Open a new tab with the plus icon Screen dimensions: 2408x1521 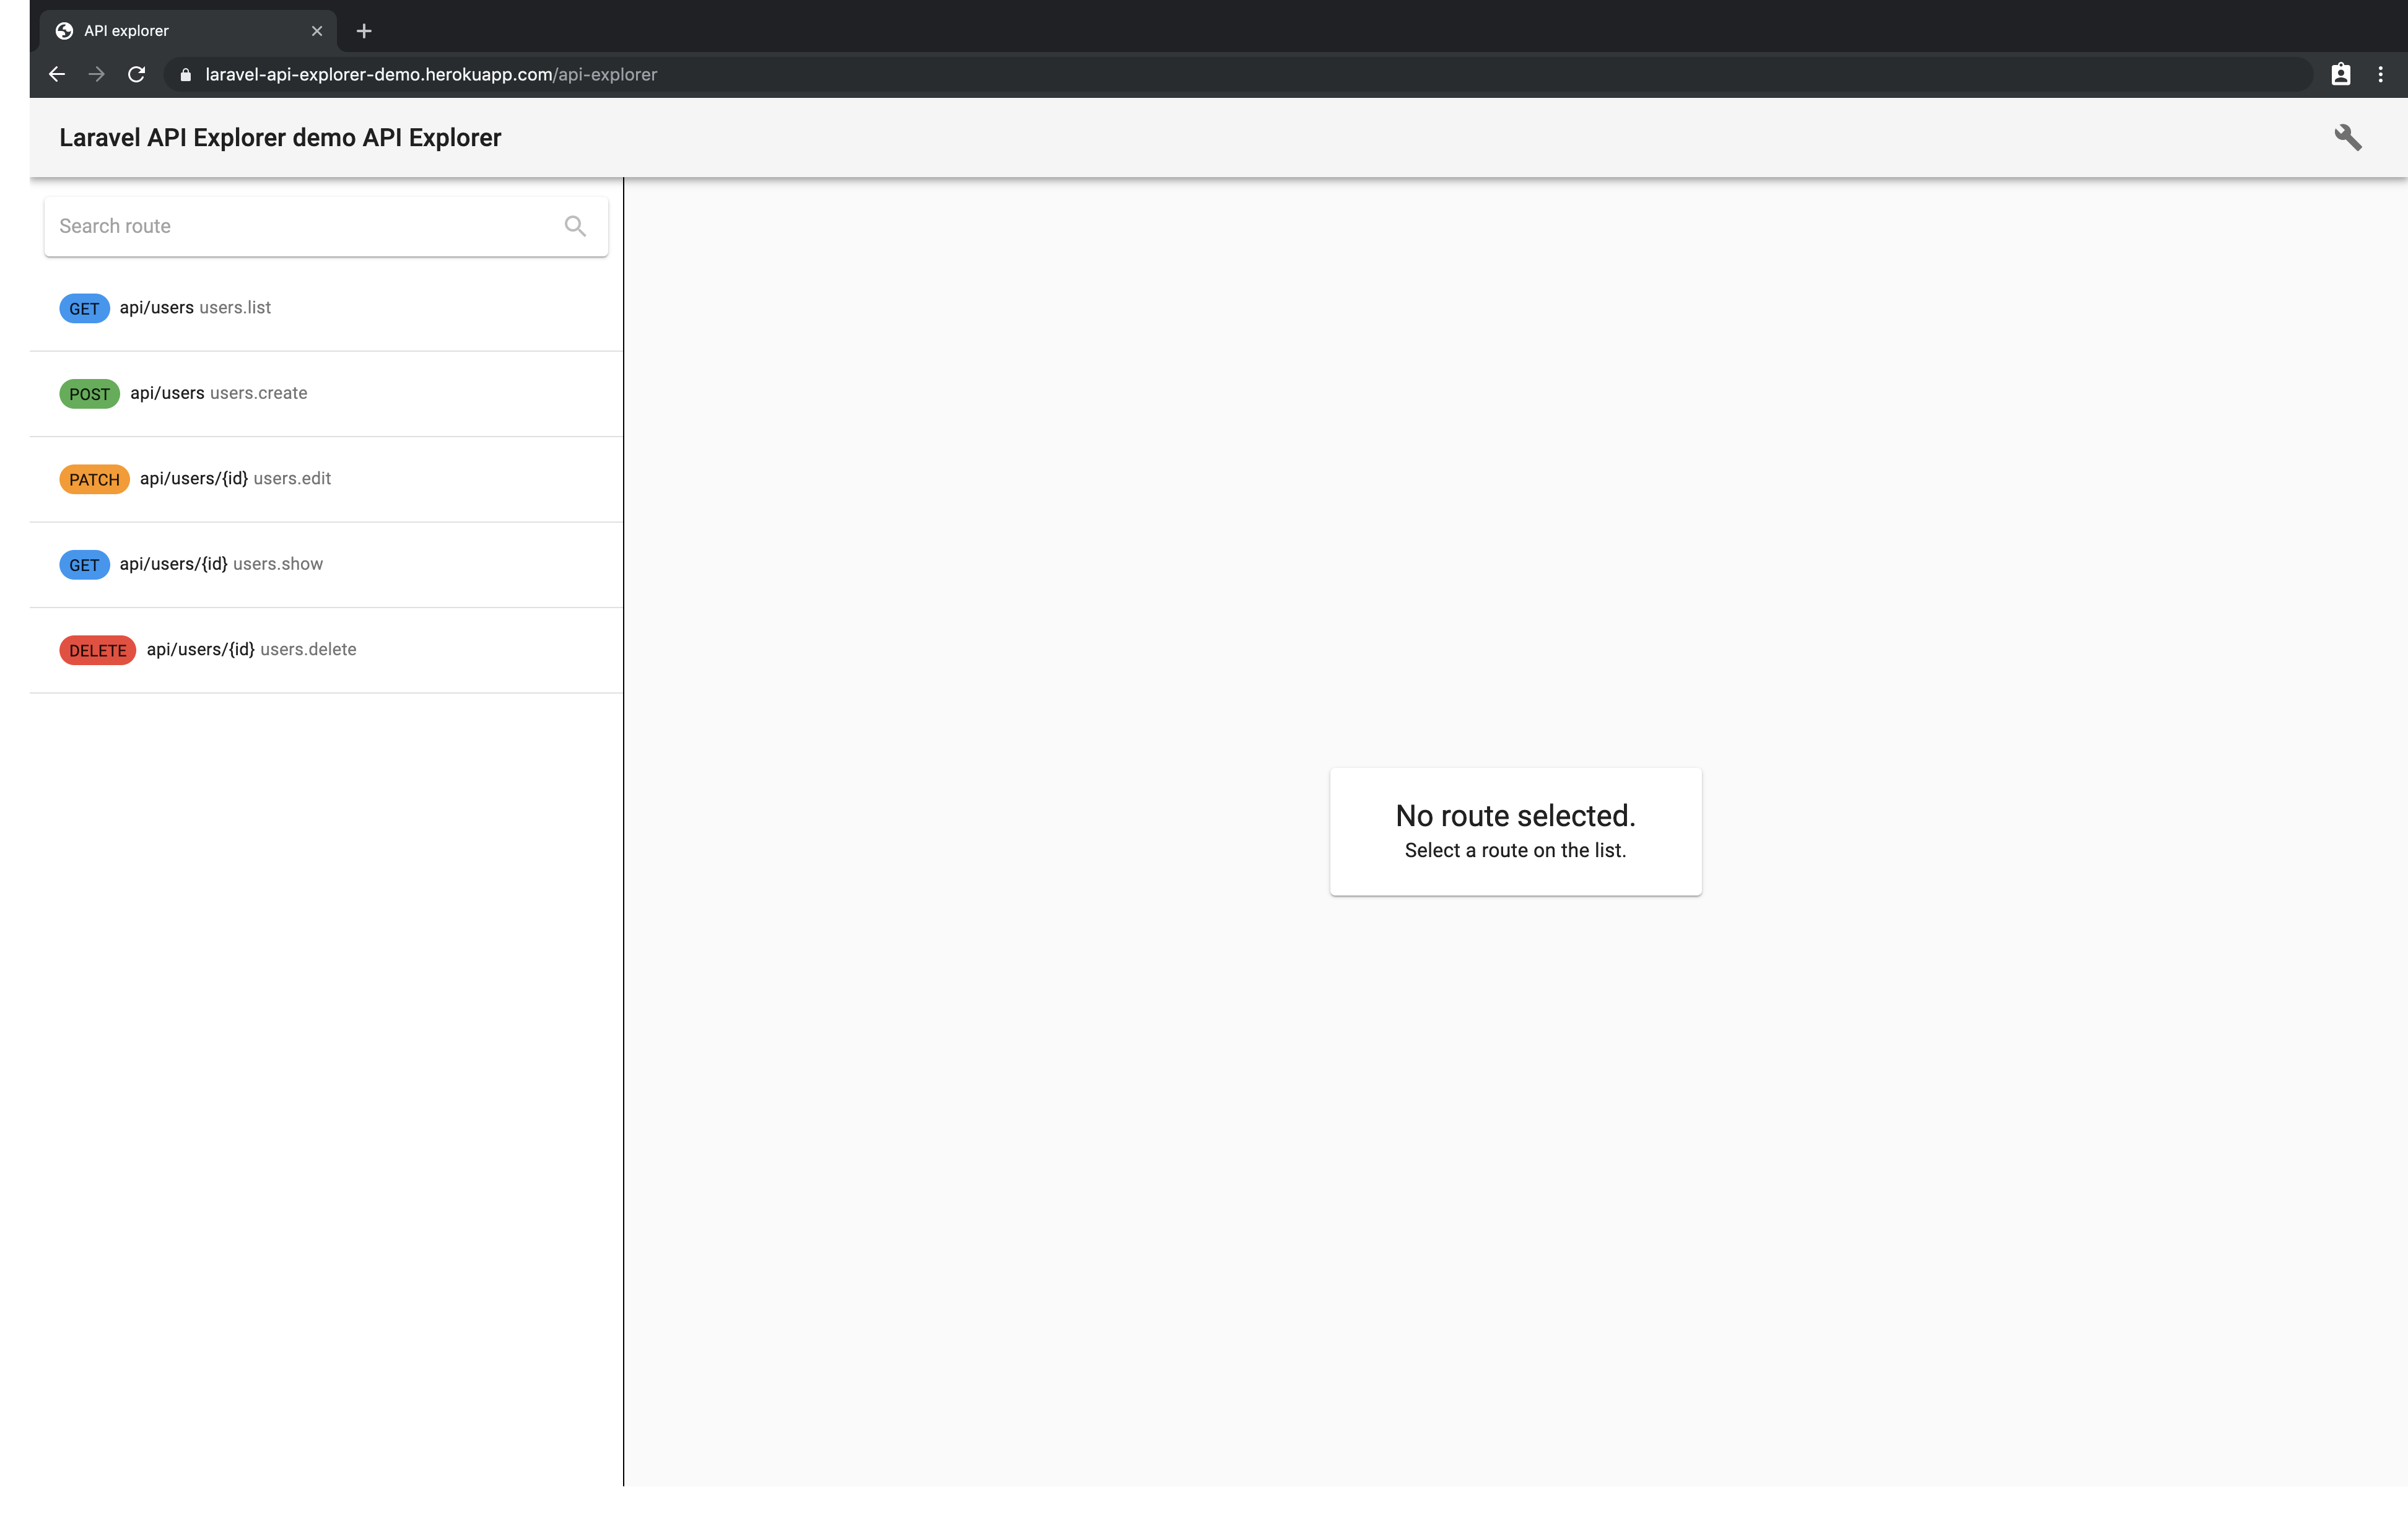(x=364, y=31)
